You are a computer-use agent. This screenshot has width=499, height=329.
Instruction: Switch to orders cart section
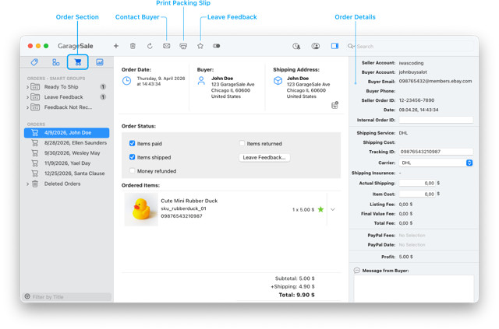(x=78, y=62)
